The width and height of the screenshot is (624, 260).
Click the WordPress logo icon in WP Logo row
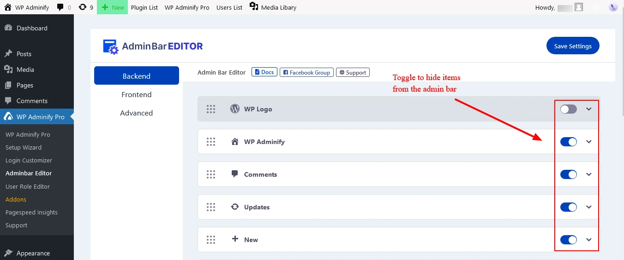235,109
